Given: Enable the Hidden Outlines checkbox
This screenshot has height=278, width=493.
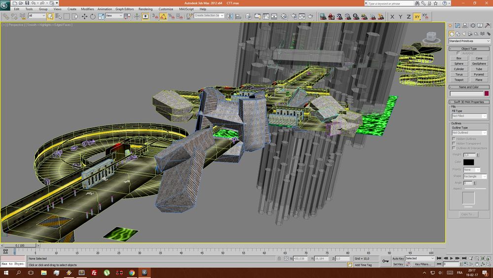Looking at the screenshot, I should click(x=454, y=139).
